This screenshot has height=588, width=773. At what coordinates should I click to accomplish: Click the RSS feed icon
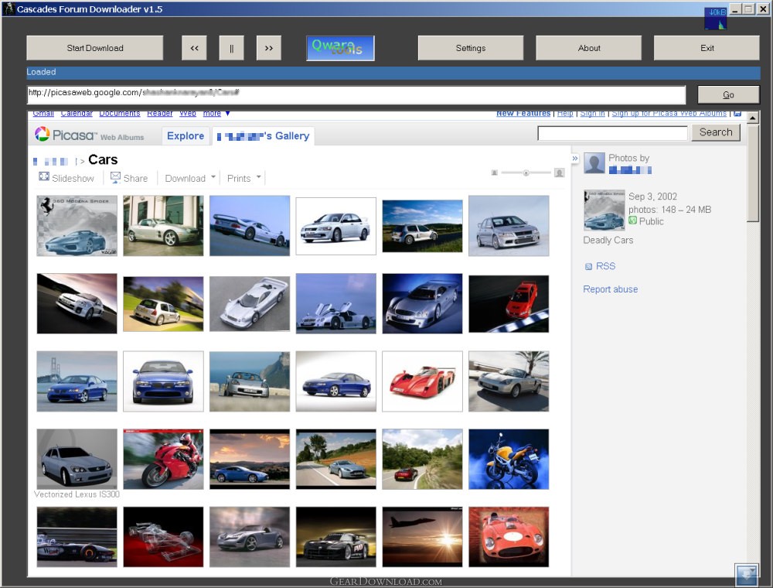tap(588, 266)
